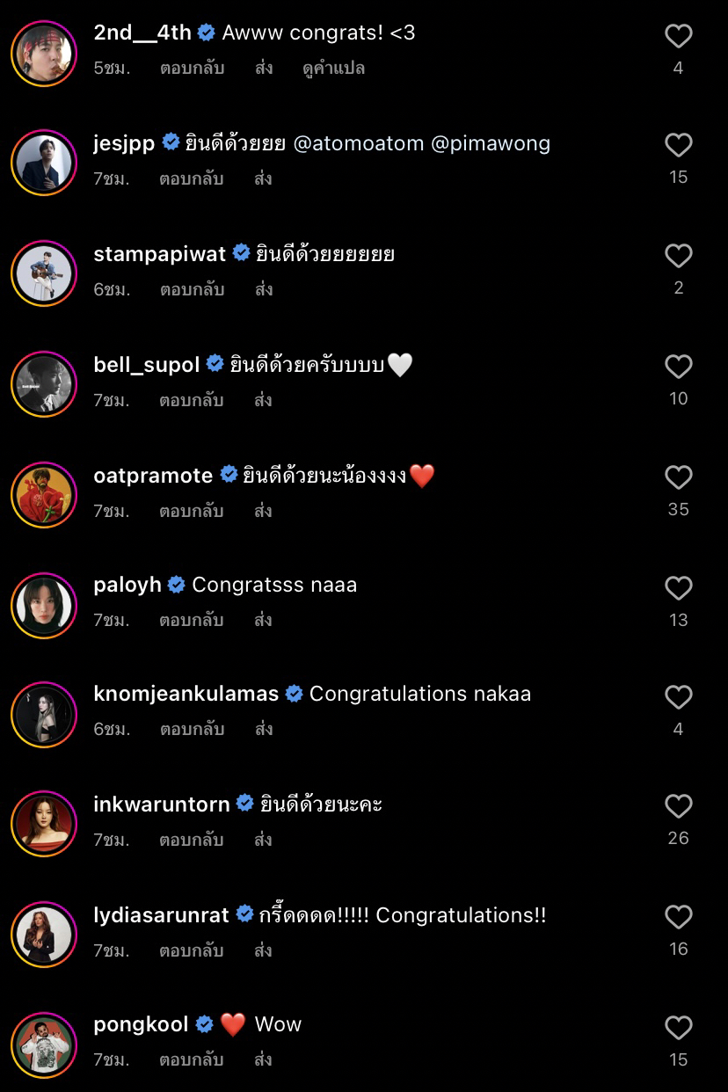Open the @atomoatom mention link
This screenshot has width=728, height=1092.
[x=358, y=143]
